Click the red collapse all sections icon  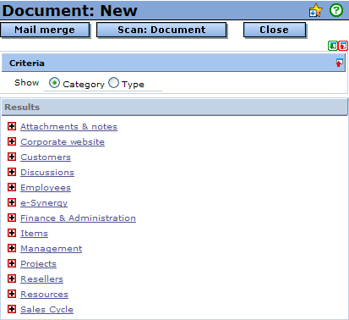343,46
